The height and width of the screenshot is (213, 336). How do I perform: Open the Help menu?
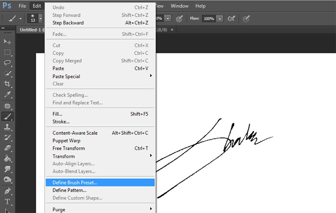pyautogui.click(x=200, y=6)
